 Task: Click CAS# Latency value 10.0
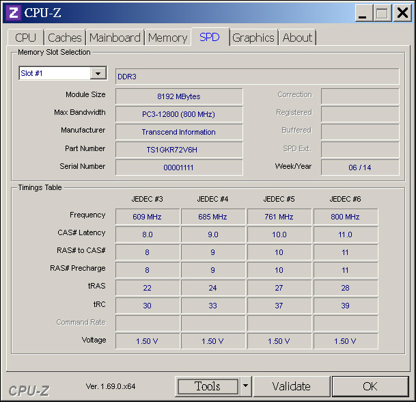(279, 234)
